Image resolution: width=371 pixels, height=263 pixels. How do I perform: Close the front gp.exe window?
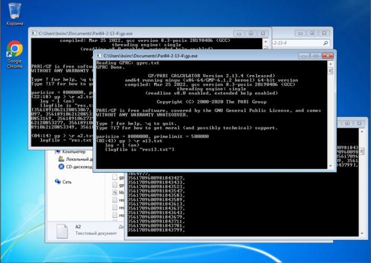pyautogui.click(x=328, y=56)
